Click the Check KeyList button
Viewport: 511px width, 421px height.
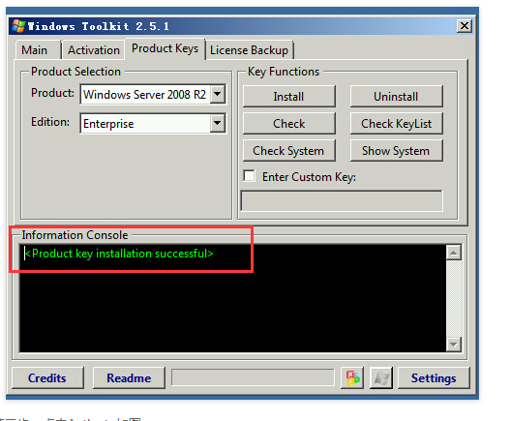pyautogui.click(x=396, y=124)
